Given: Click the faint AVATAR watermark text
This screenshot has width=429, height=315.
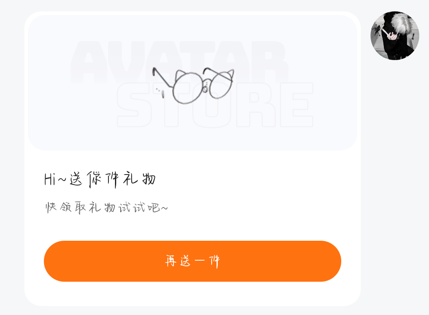Looking at the screenshot, I should pyautogui.click(x=179, y=62).
